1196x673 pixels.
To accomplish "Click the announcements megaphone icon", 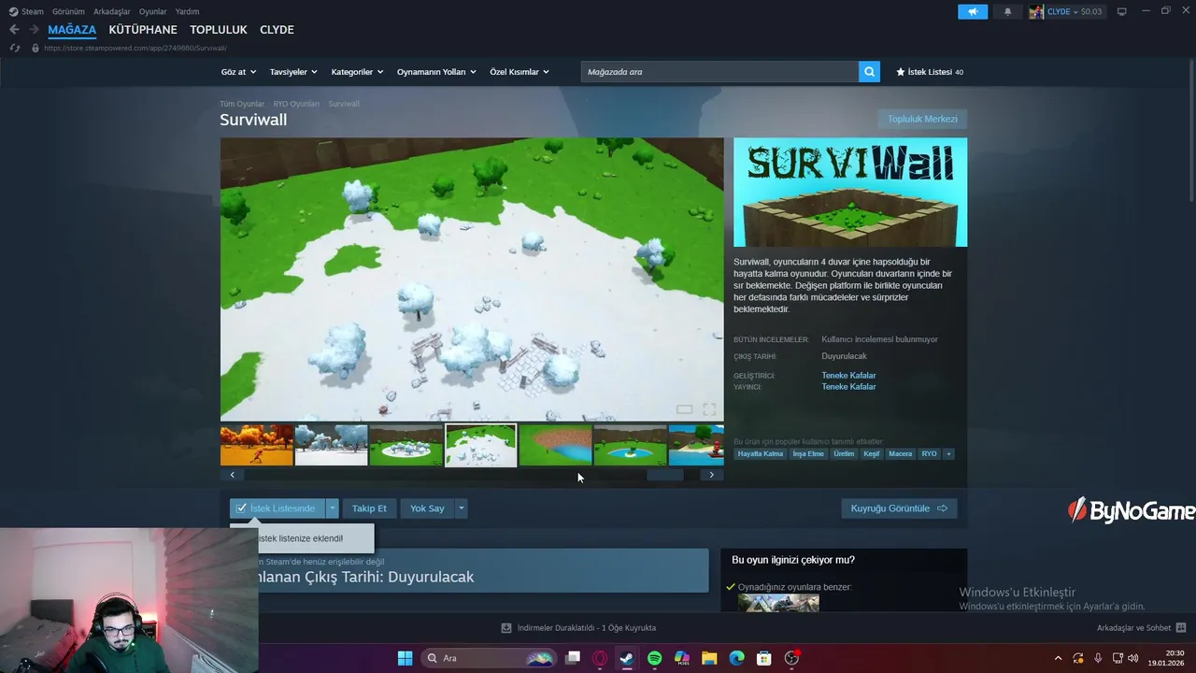I will [972, 12].
